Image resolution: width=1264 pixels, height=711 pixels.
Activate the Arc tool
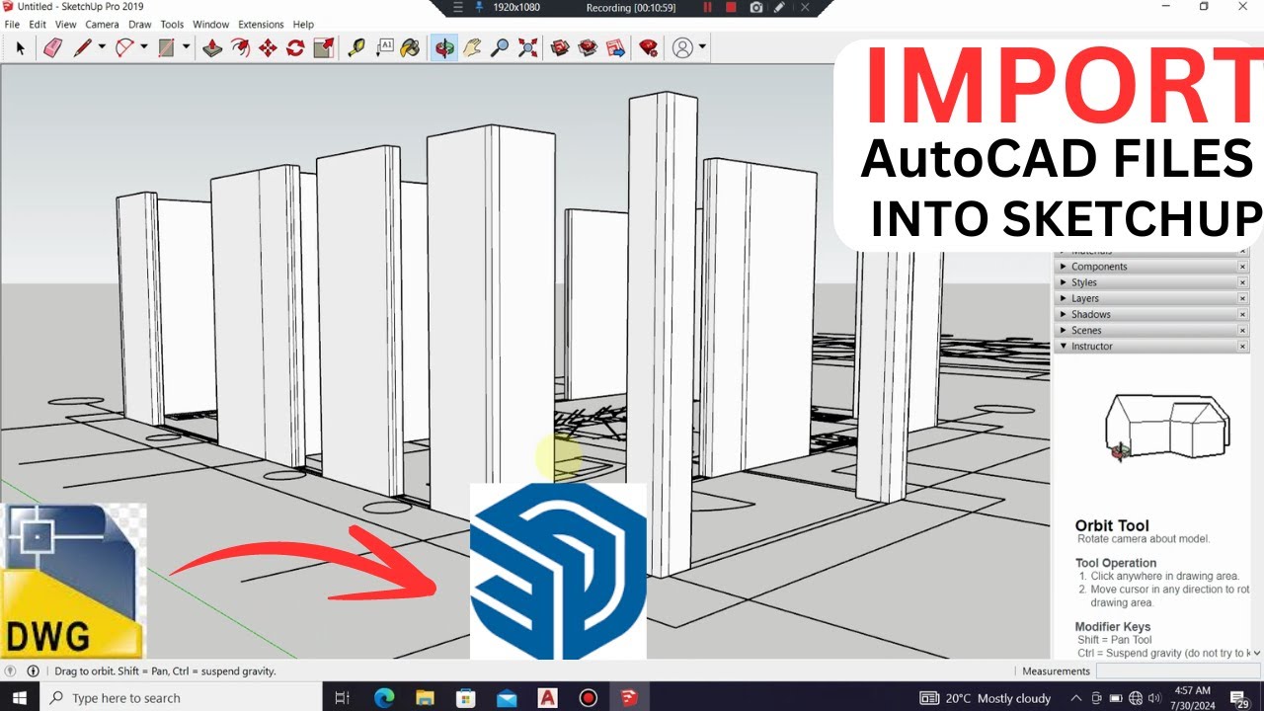coord(124,46)
